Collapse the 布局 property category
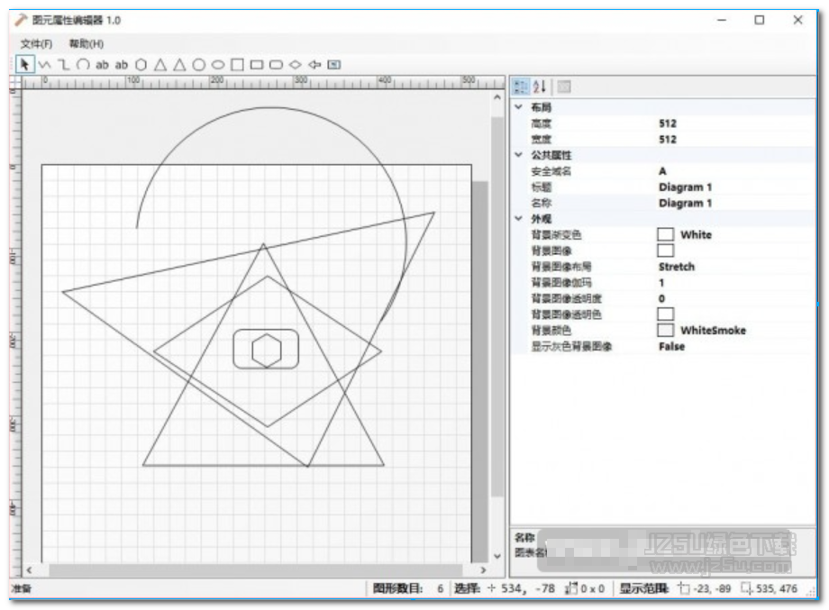Image resolution: width=829 pixels, height=610 pixels. (x=519, y=107)
